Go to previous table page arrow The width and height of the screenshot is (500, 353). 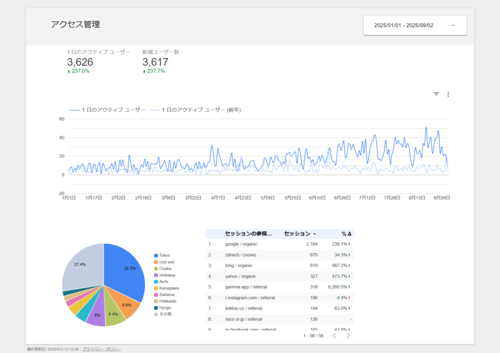coord(334,335)
